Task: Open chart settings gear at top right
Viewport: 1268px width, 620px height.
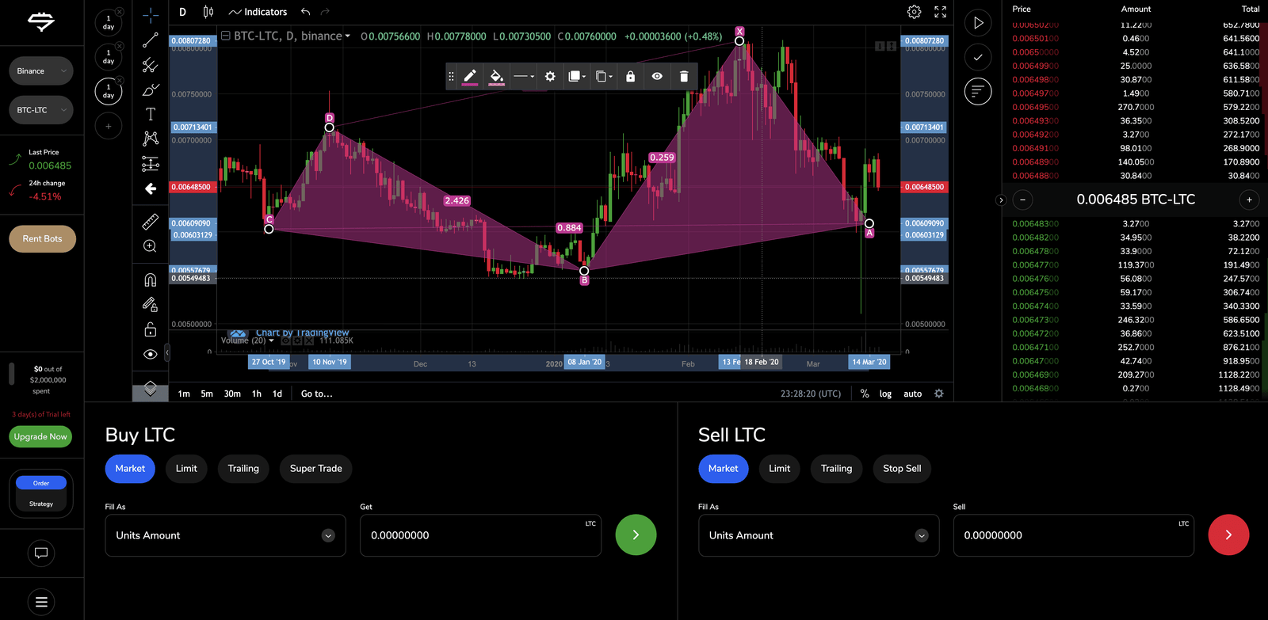Action: [914, 12]
